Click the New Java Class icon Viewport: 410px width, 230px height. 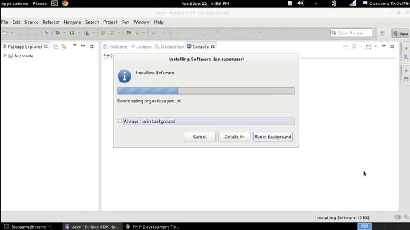111,33
